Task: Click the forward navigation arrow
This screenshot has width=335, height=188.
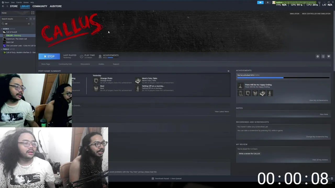Action: click(7, 6)
